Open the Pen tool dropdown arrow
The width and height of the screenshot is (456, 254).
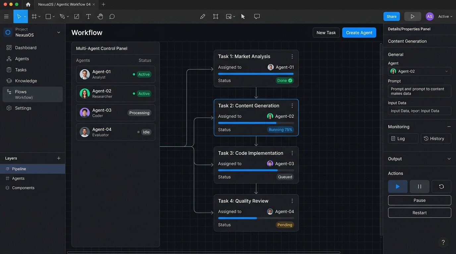coord(68,17)
